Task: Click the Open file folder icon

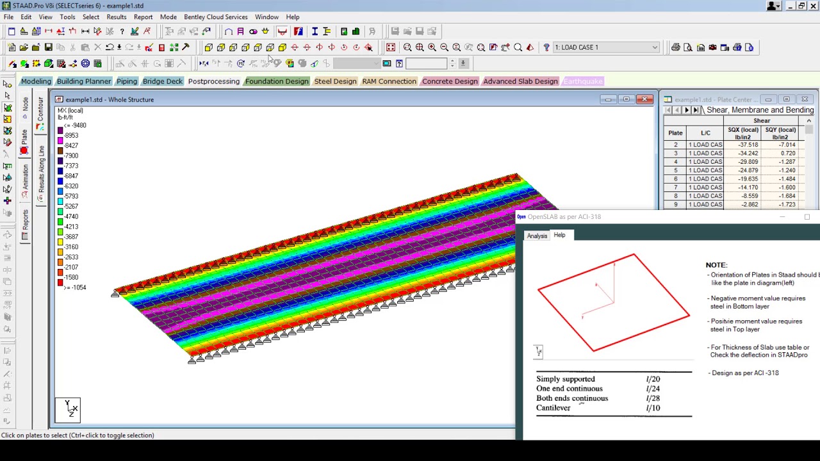Action: [24, 47]
